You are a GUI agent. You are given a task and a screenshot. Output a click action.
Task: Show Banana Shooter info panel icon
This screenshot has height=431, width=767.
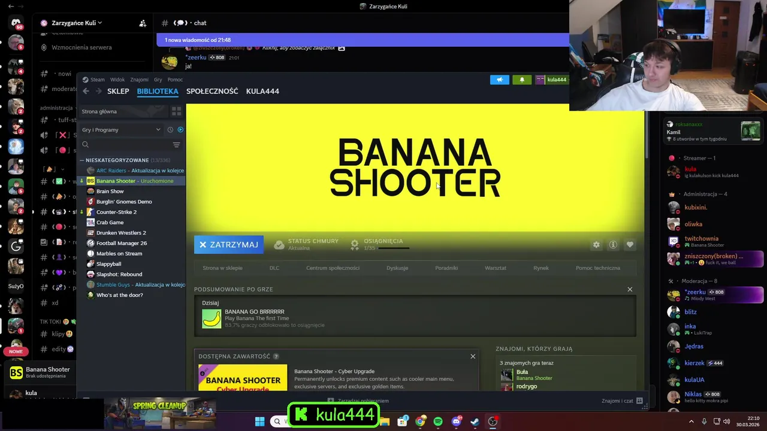613,245
